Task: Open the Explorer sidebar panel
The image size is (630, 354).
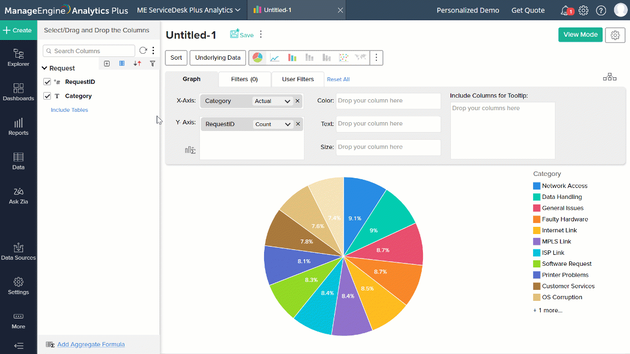Action: tap(19, 58)
